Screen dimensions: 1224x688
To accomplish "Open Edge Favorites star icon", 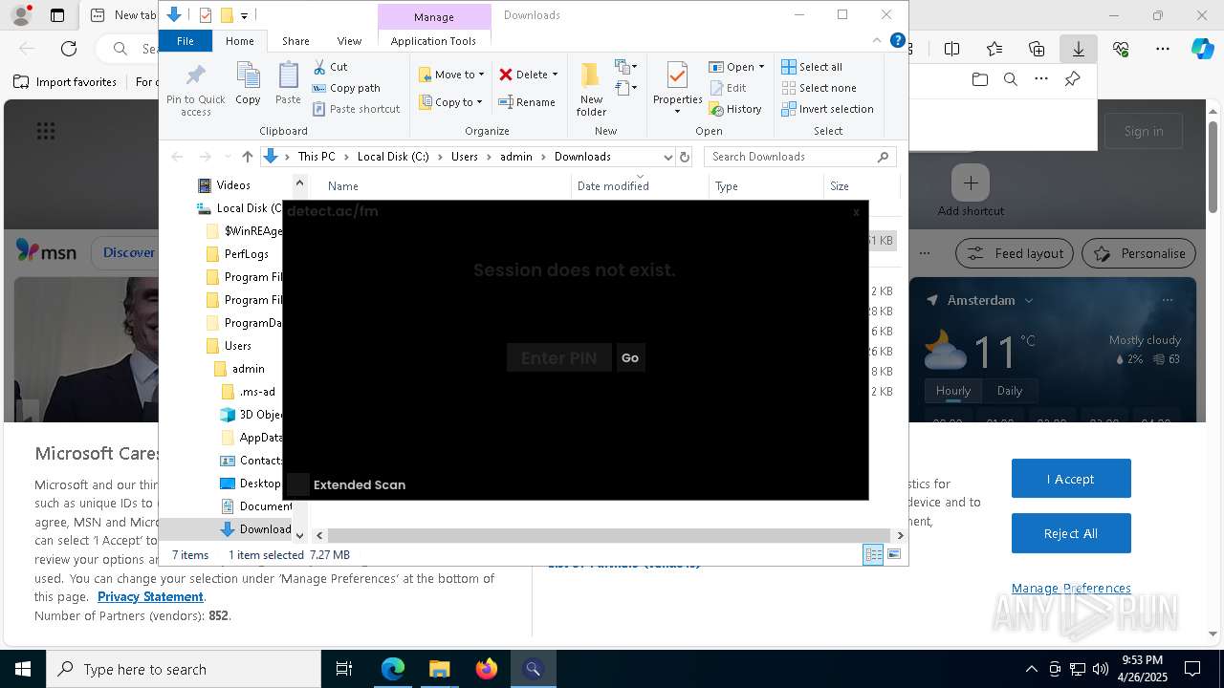I will click(994, 49).
